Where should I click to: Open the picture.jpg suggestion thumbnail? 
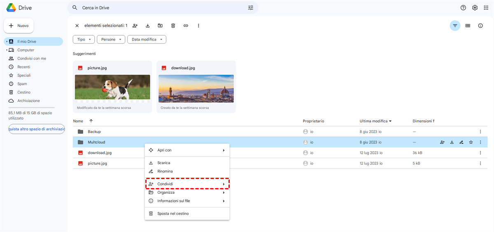[112, 87]
